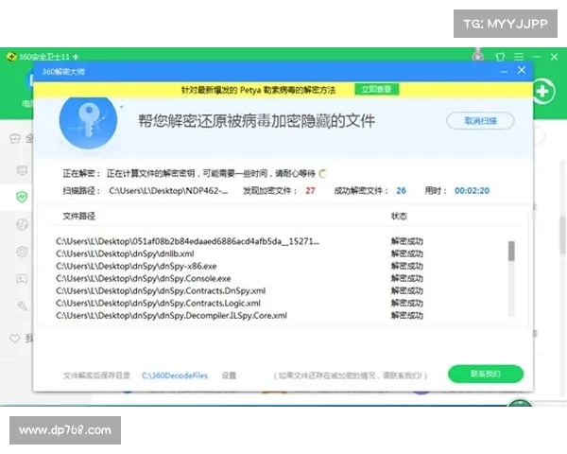
Task: Click the 状态 column header
Action: point(399,217)
